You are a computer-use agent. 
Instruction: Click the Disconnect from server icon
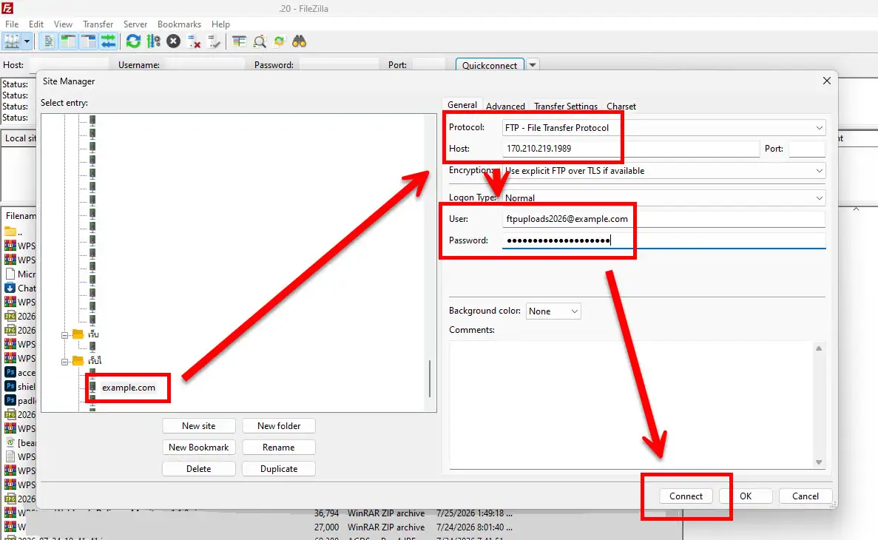194,41
